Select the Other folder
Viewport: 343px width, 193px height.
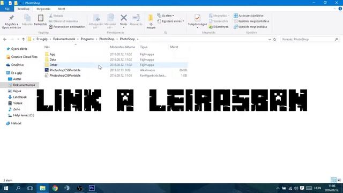pyautogui.click(x=116, y=65)
